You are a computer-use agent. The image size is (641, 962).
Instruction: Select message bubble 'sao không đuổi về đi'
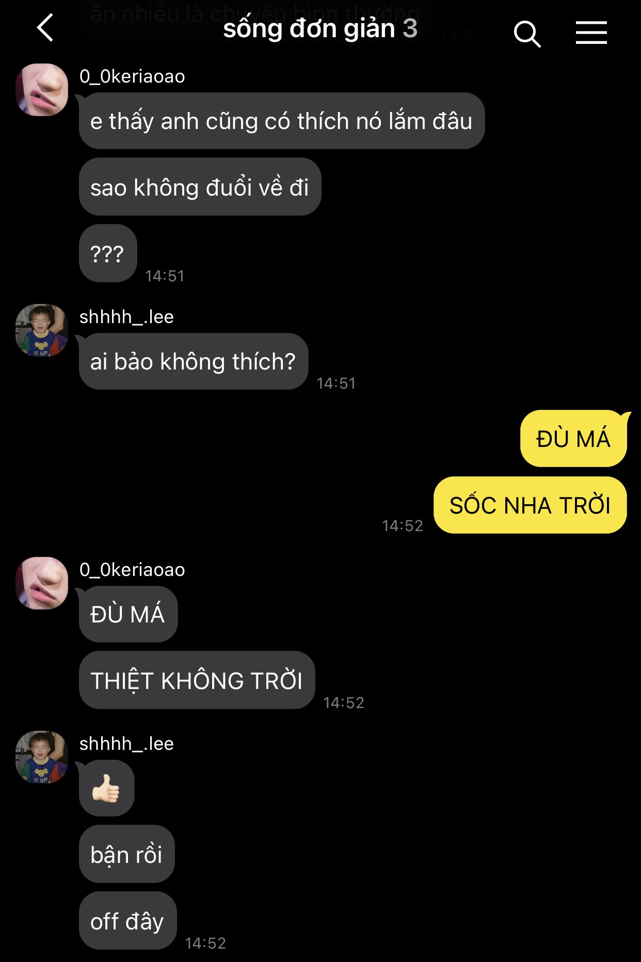click(x=200, y=187)
